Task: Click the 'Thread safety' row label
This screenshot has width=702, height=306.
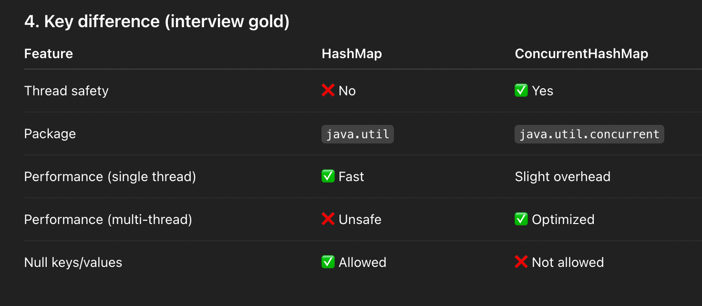Action: point(66,91)
